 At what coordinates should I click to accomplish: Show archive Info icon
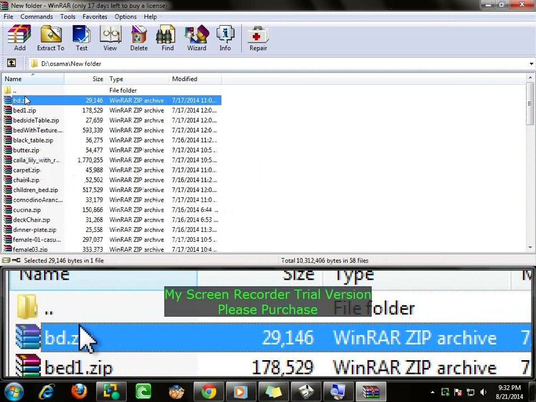(x=225, y=38)
